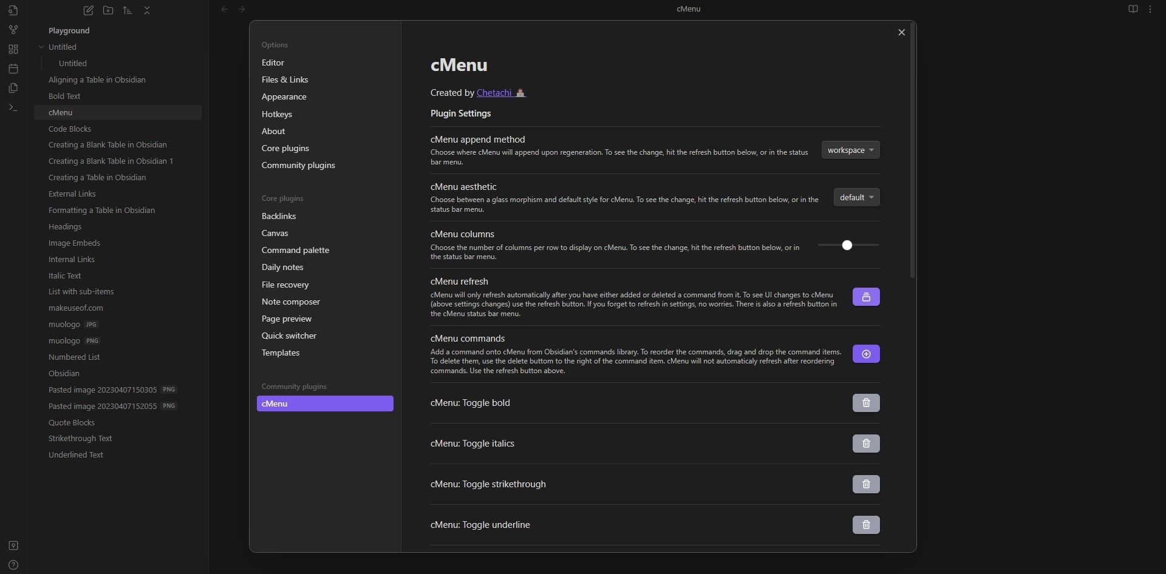1166x574 pixels.
Task: Create a new folder icon
Action: click(108, 10)
